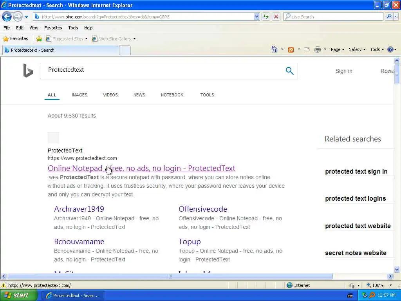The height and width of the screenshot is (301, 401).
Task: Click the Bing logo
Action: [x=28, y=71]
